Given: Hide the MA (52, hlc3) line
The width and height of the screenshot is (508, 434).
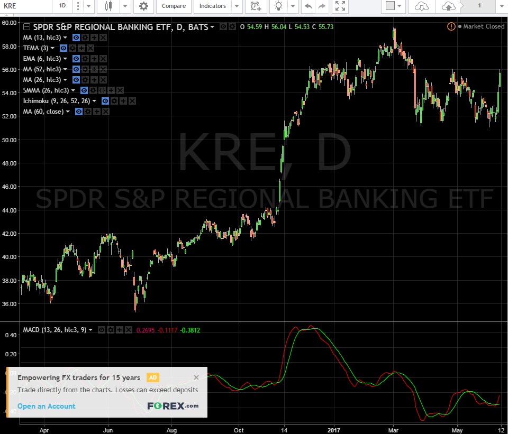Looking at the screenshot, I should (x=76, y=69).
